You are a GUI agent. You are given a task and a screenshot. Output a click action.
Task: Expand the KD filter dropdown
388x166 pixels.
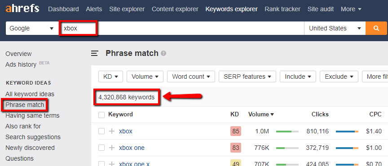[x=110, y=77]
